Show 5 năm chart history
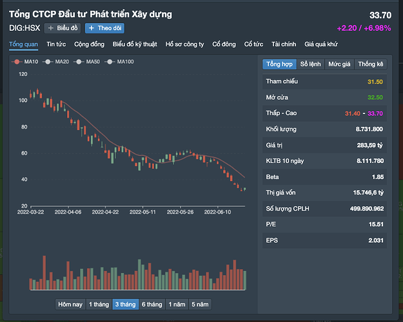Viewport: 403px width, 322px height. [199, 304]
